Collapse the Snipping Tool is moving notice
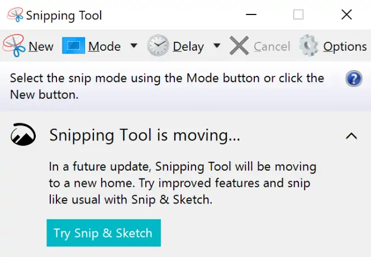 pyautogui.click(x=351, y=136)
